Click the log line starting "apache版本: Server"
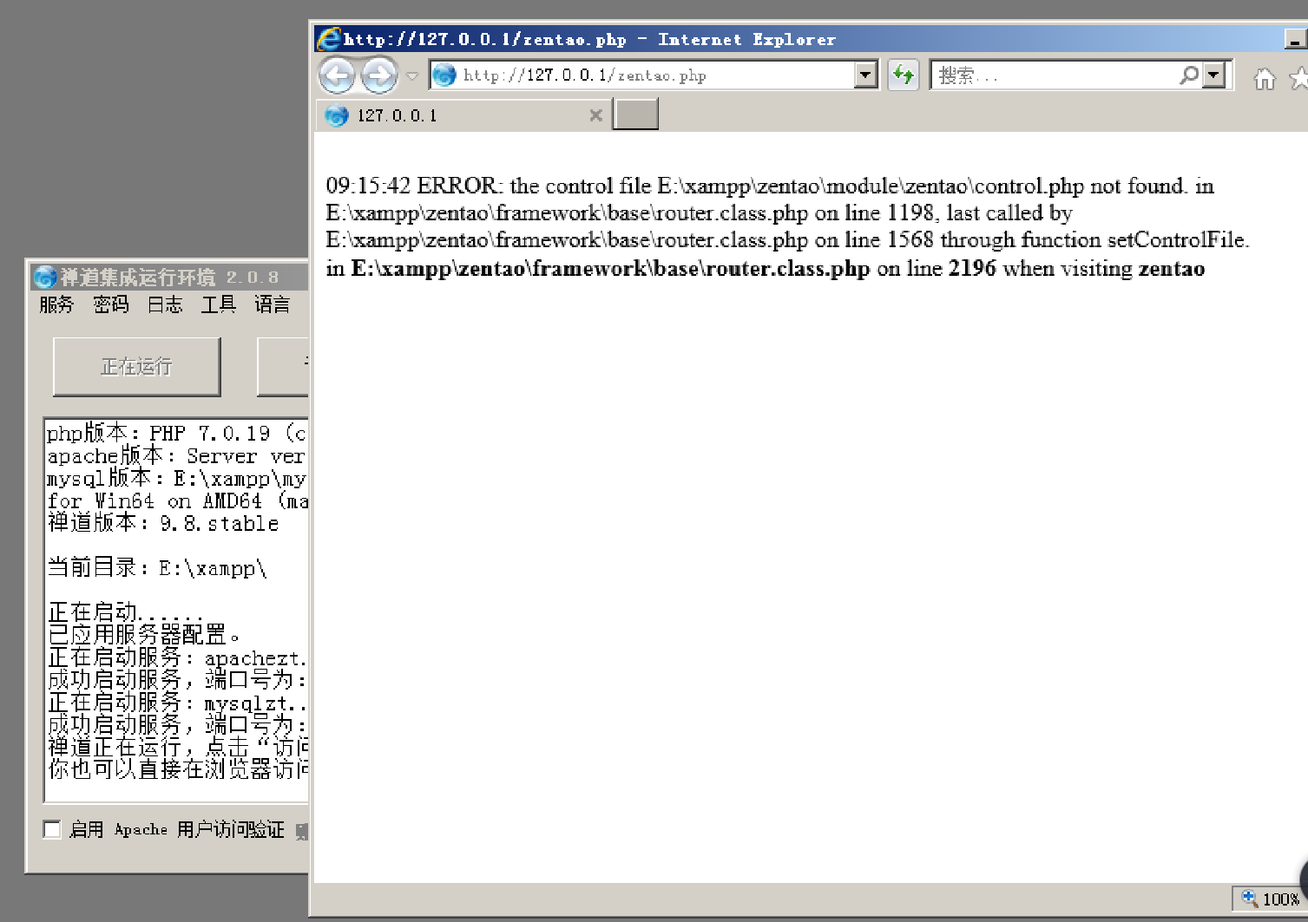1308x922 pixels. (x=177, y=455)
